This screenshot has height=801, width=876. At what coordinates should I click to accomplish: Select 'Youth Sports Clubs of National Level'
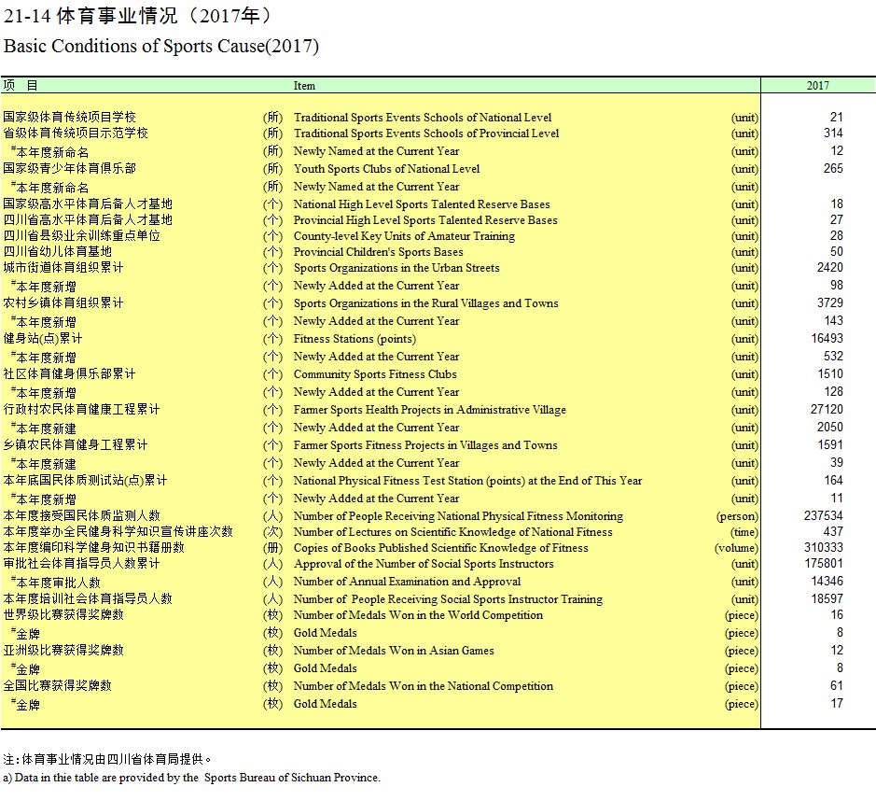(386, 169)
